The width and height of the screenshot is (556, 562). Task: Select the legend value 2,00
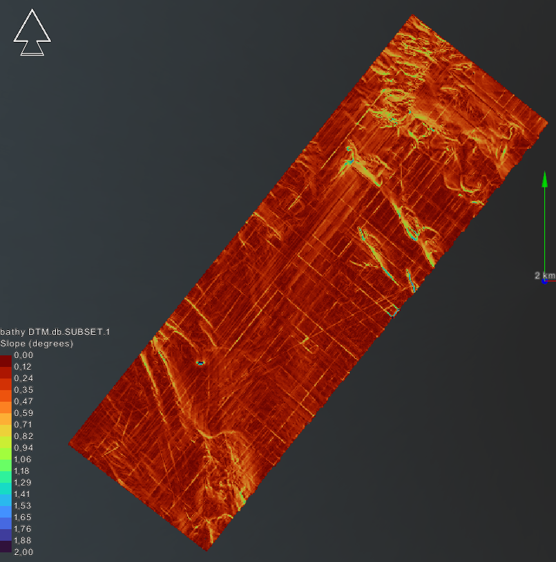coord(23,552)
